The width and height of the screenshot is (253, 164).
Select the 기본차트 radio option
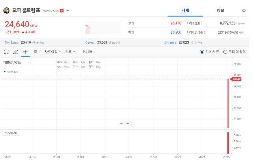(202, 51)
